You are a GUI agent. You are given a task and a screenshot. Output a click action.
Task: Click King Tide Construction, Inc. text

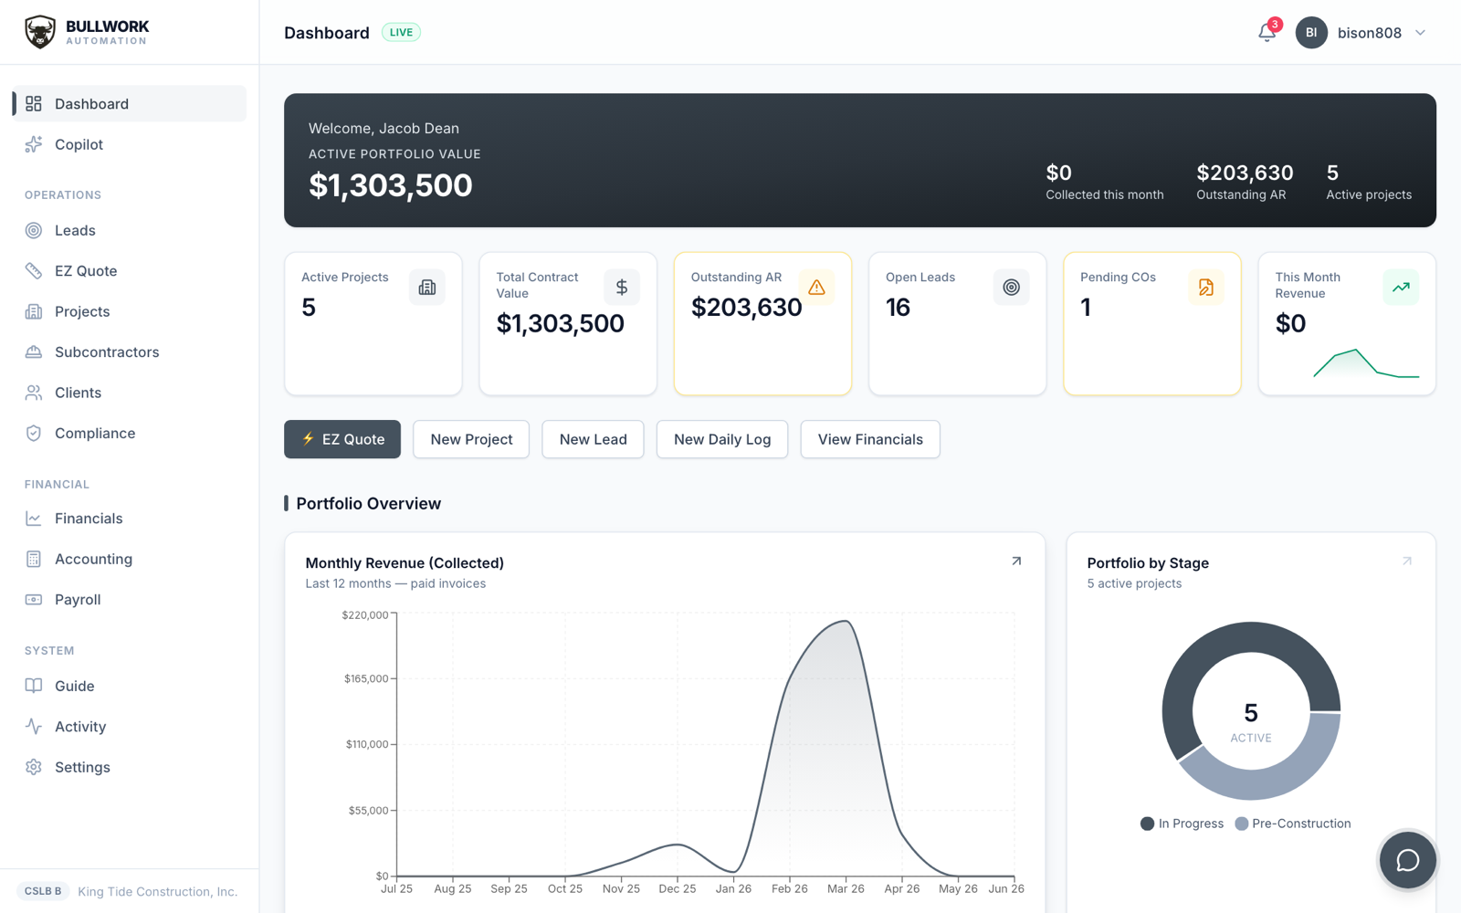(157, 892)
